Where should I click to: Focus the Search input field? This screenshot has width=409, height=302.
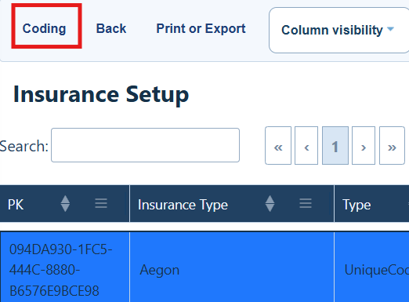pyautogui.click(x=145, y=145)
